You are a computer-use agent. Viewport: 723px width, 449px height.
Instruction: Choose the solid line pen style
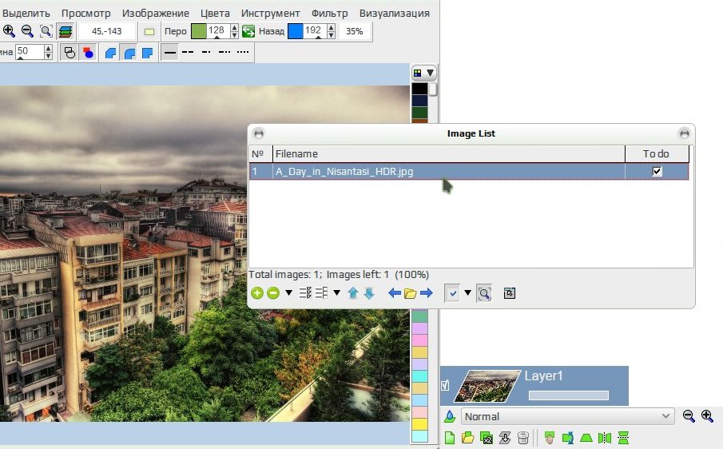coord(169,52)
